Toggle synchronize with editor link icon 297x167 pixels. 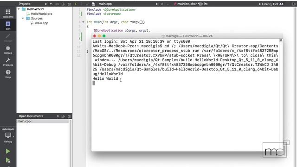pyautogui.click(x=57, y=4)
